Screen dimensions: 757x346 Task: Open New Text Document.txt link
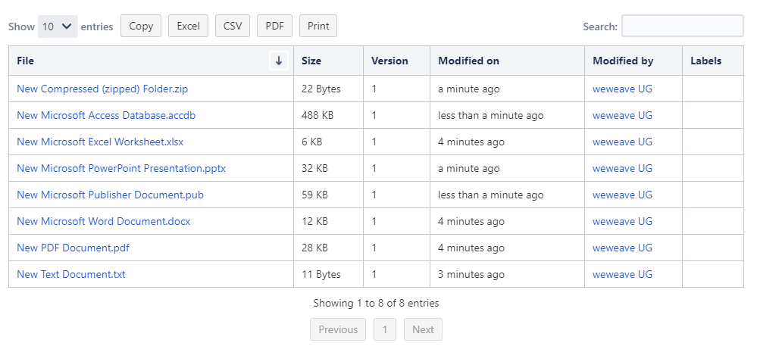pos(71,274)
